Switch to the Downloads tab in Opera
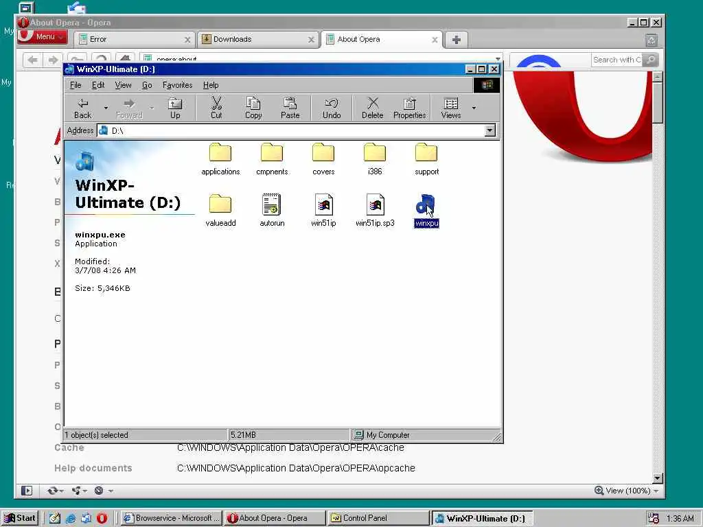This screenshot has height=527, width=703. pyautogui.click(x=258, y=39)
